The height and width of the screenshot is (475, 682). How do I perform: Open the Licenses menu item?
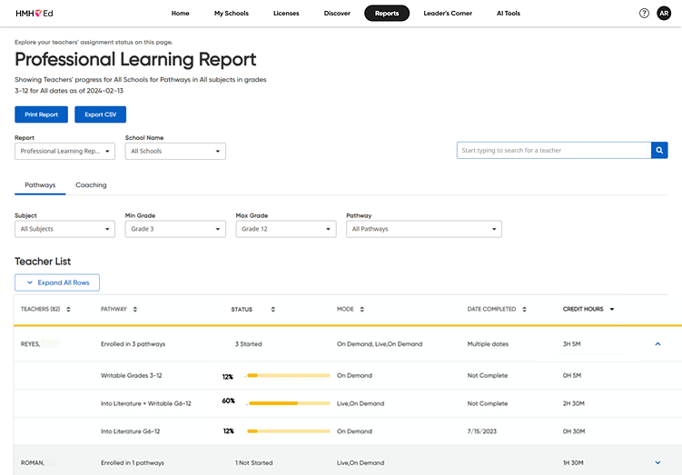coord(286,14)
